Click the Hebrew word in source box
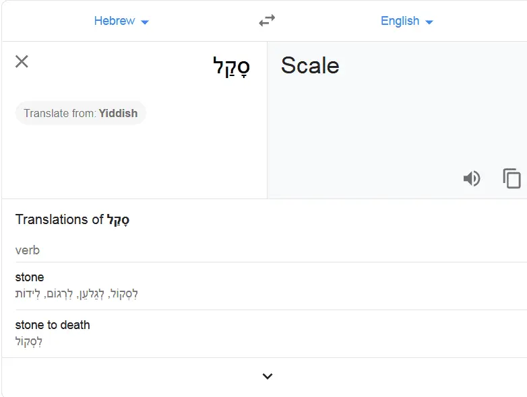527x397 pixels. (x=231, y=66)
